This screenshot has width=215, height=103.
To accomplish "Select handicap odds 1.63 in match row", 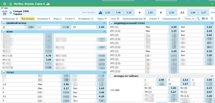I will pos(150,13).
